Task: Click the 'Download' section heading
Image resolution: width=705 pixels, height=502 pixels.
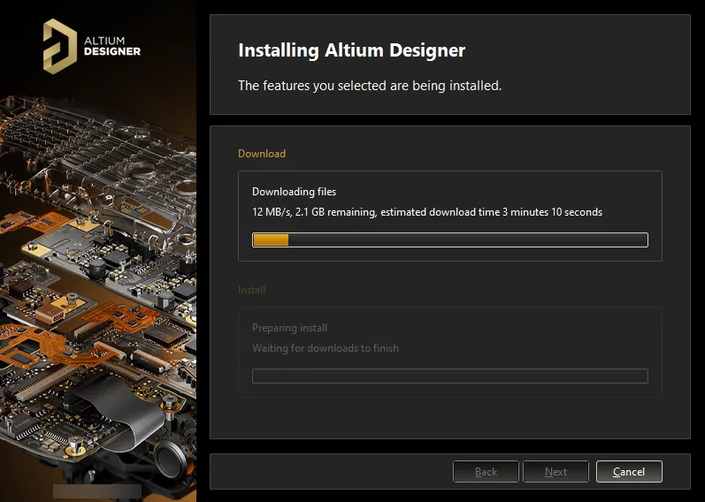Action: pos(262,154)
